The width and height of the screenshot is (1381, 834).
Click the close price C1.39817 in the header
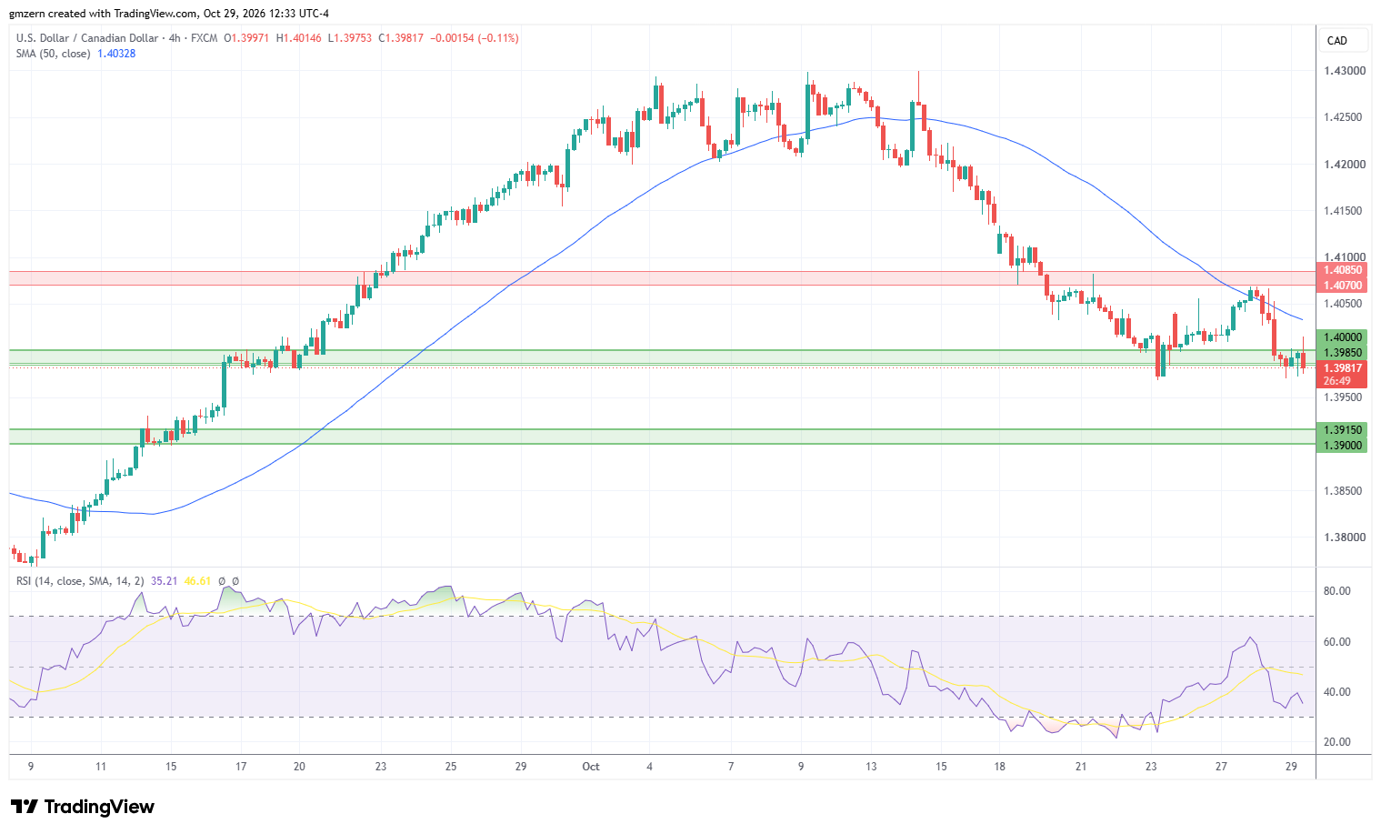(x=401, y=38)
